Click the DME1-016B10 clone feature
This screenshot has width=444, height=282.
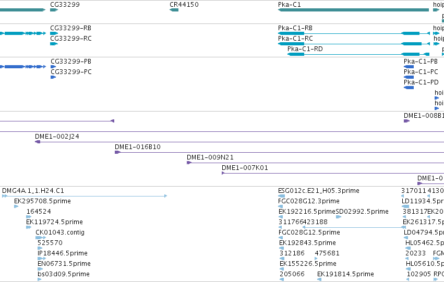[279, 152]
